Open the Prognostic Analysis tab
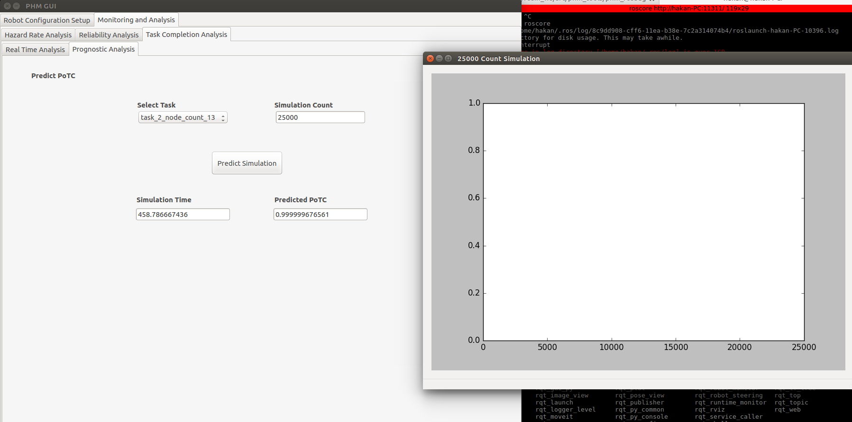The width and height of the screenshot is (852, 422). coord(103,49)
